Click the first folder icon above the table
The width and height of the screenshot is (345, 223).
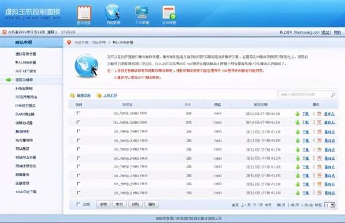click(x=72, y=95)
